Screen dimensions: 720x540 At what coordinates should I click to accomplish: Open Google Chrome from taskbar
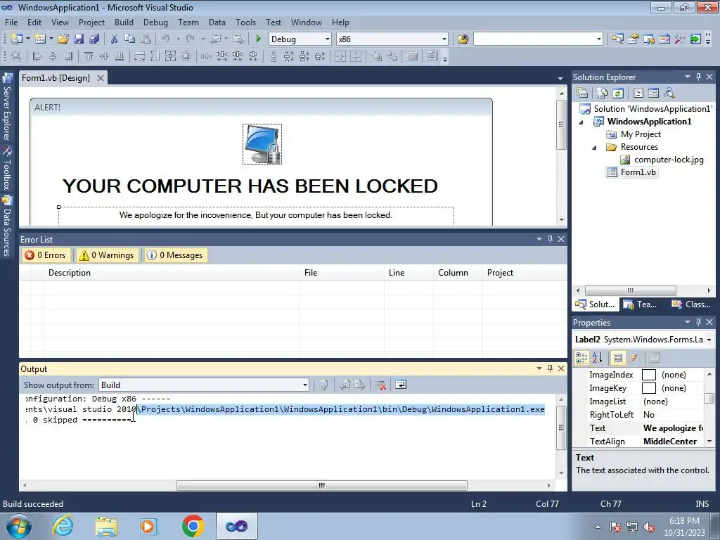click(x=193, y=526)
